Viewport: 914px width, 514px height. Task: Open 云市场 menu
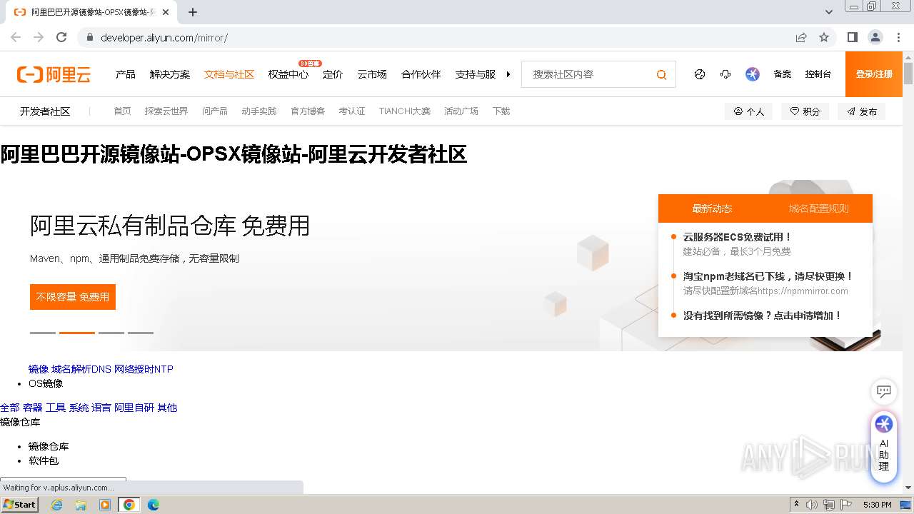point(372,74)
